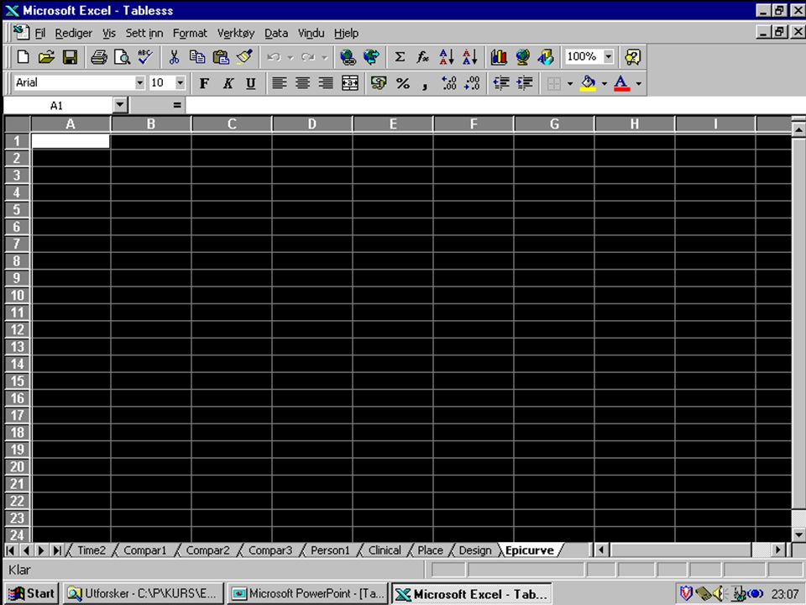Viewport: 806px width, 605px height.
Task: Decrease indent icon
Action: 501,83
